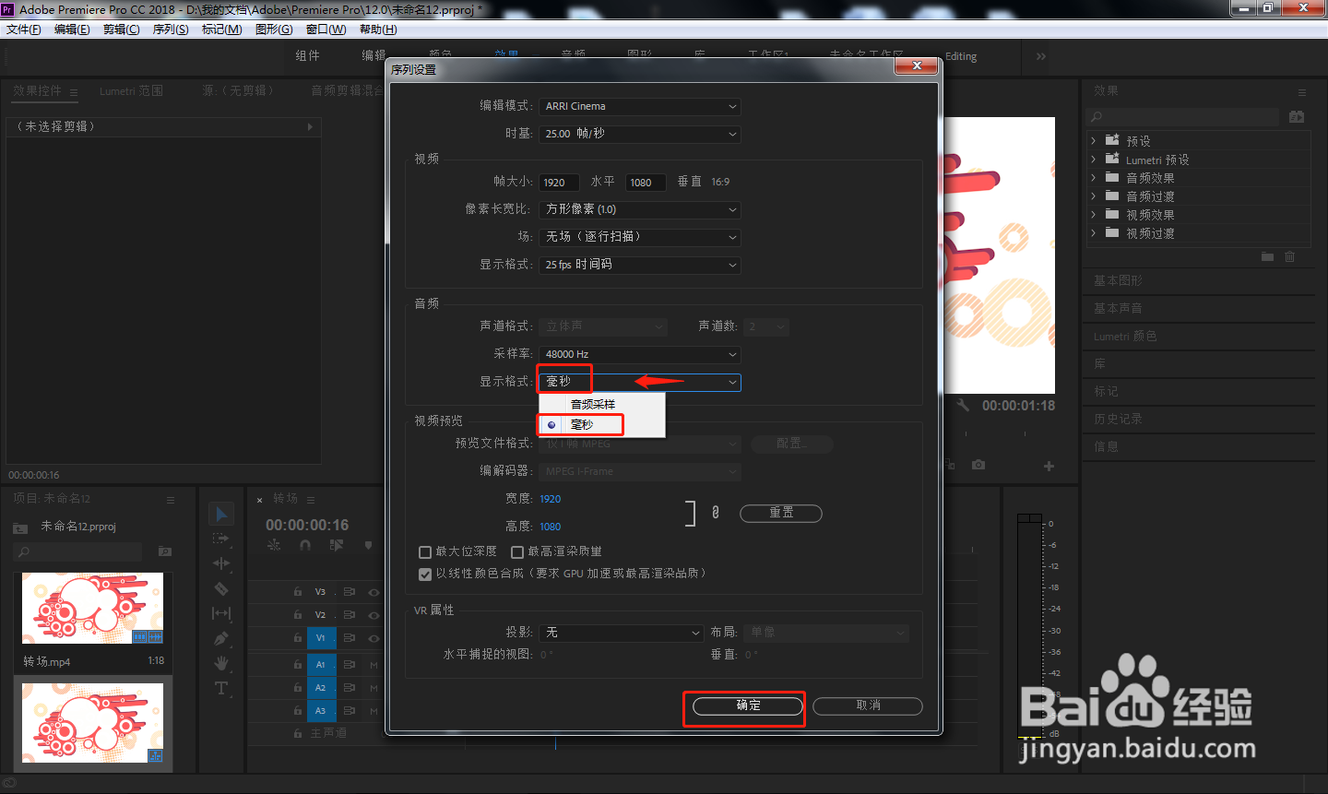Viewport: 1328px width, 794px height.
Task: Click the effects new custom bin icon
Action: (x=1267, y=256)
